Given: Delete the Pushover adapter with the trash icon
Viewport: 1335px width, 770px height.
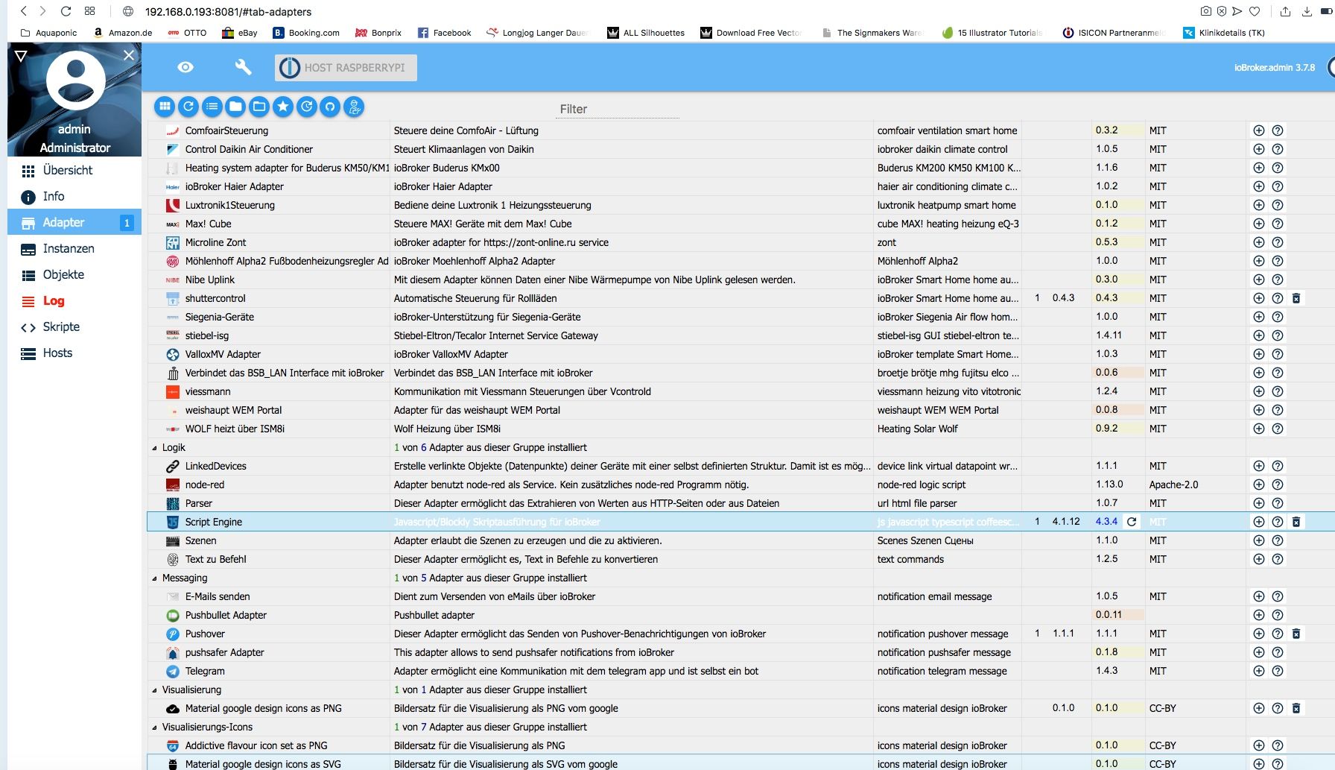Looking at the screenshot, I should click(1296, 634).
